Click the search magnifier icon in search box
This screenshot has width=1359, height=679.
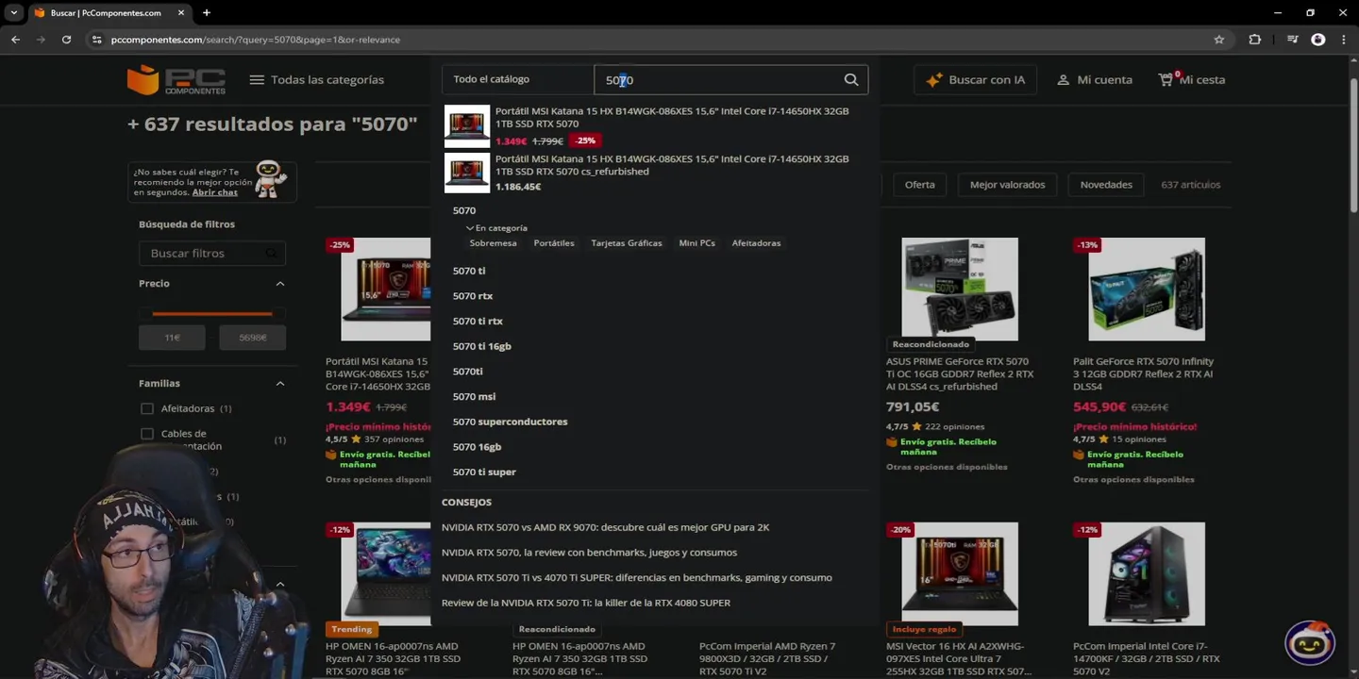pyautogui.click(x=851, y=80)
